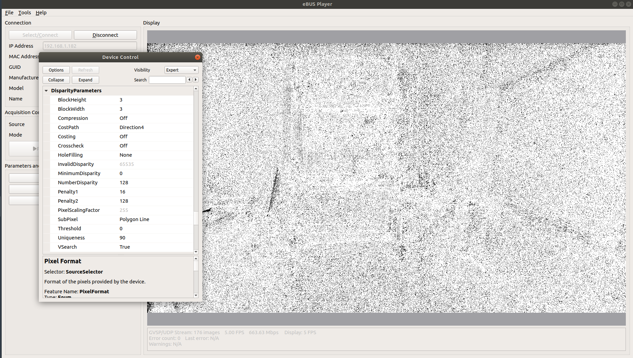Click the Options button in Device Control
633x358 pixels.
point(56,70)
